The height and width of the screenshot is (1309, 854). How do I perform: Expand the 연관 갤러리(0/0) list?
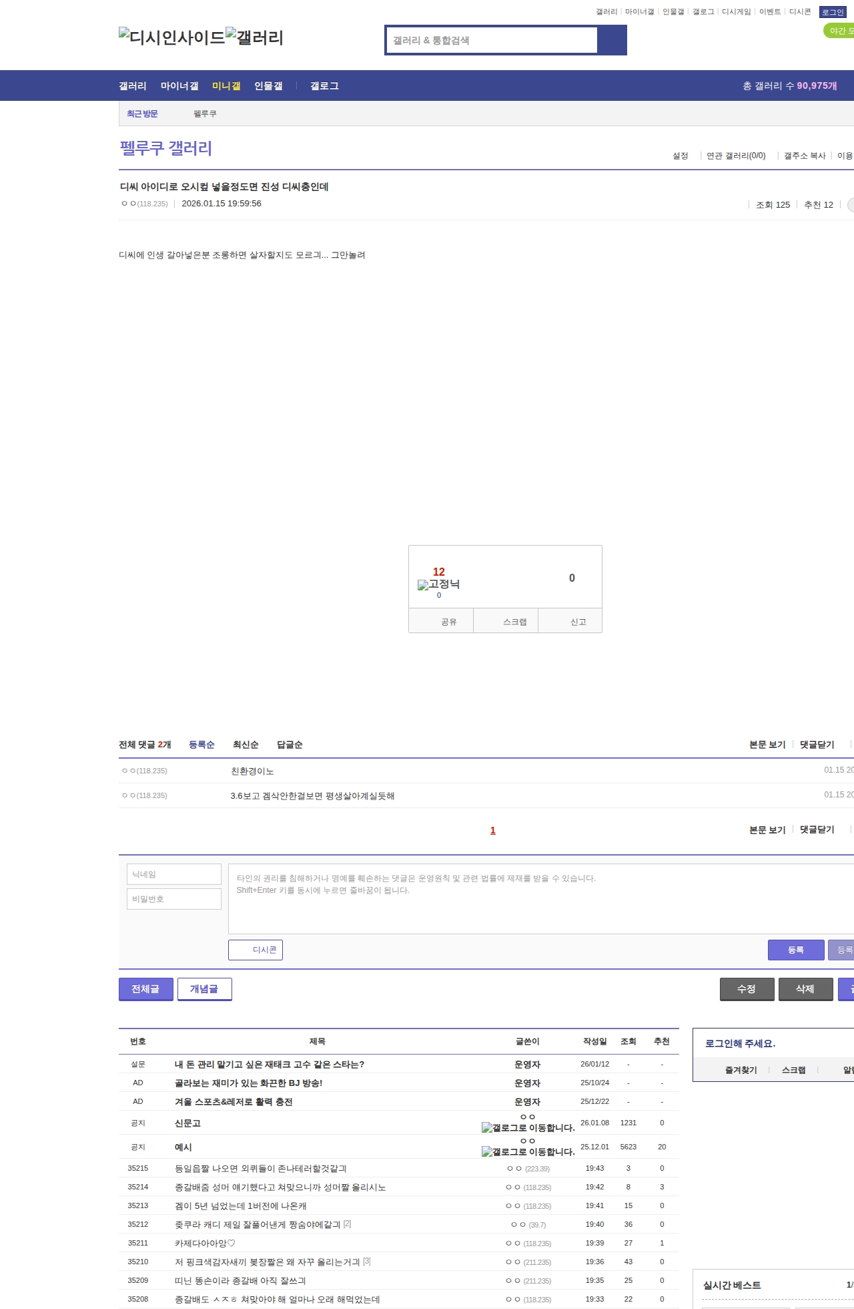click(x=736, y=156)
